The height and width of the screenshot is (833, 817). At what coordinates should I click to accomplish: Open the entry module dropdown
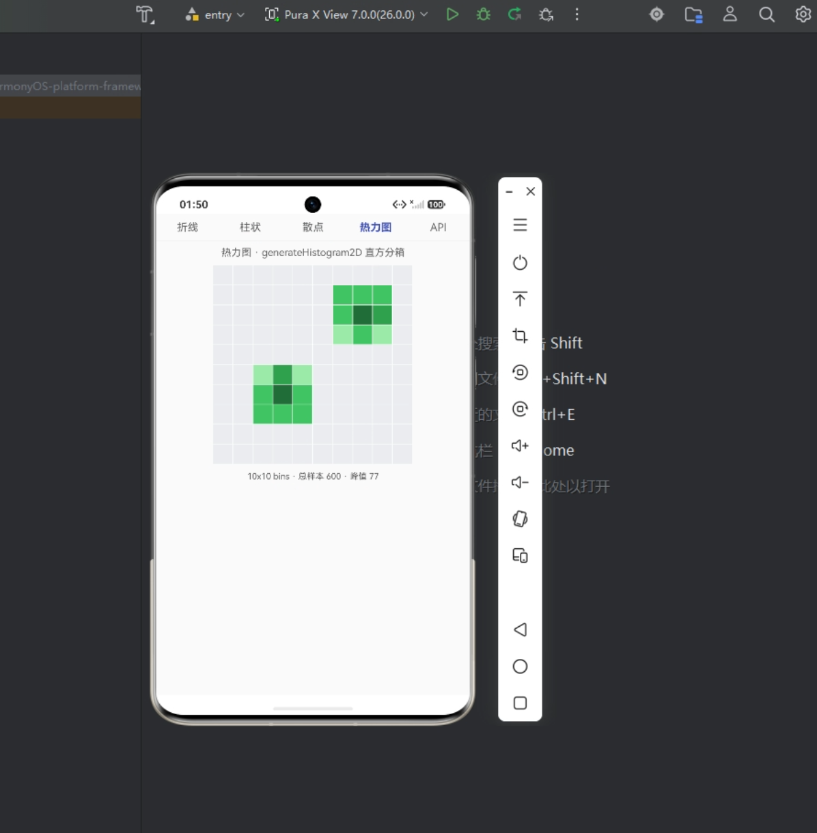click(x=215, y=14)
